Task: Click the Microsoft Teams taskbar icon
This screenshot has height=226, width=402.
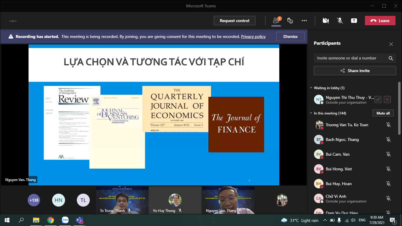Action: click(x=79, y=220)
